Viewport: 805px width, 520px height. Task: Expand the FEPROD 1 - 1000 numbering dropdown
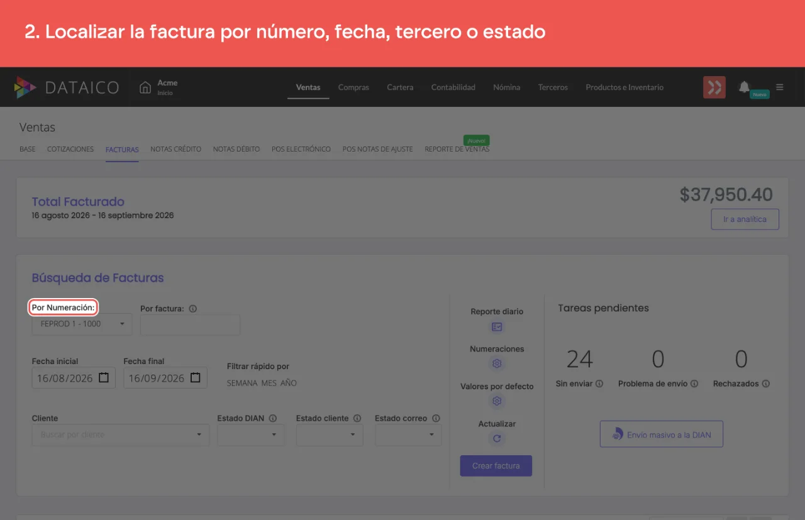pos(82,324)
